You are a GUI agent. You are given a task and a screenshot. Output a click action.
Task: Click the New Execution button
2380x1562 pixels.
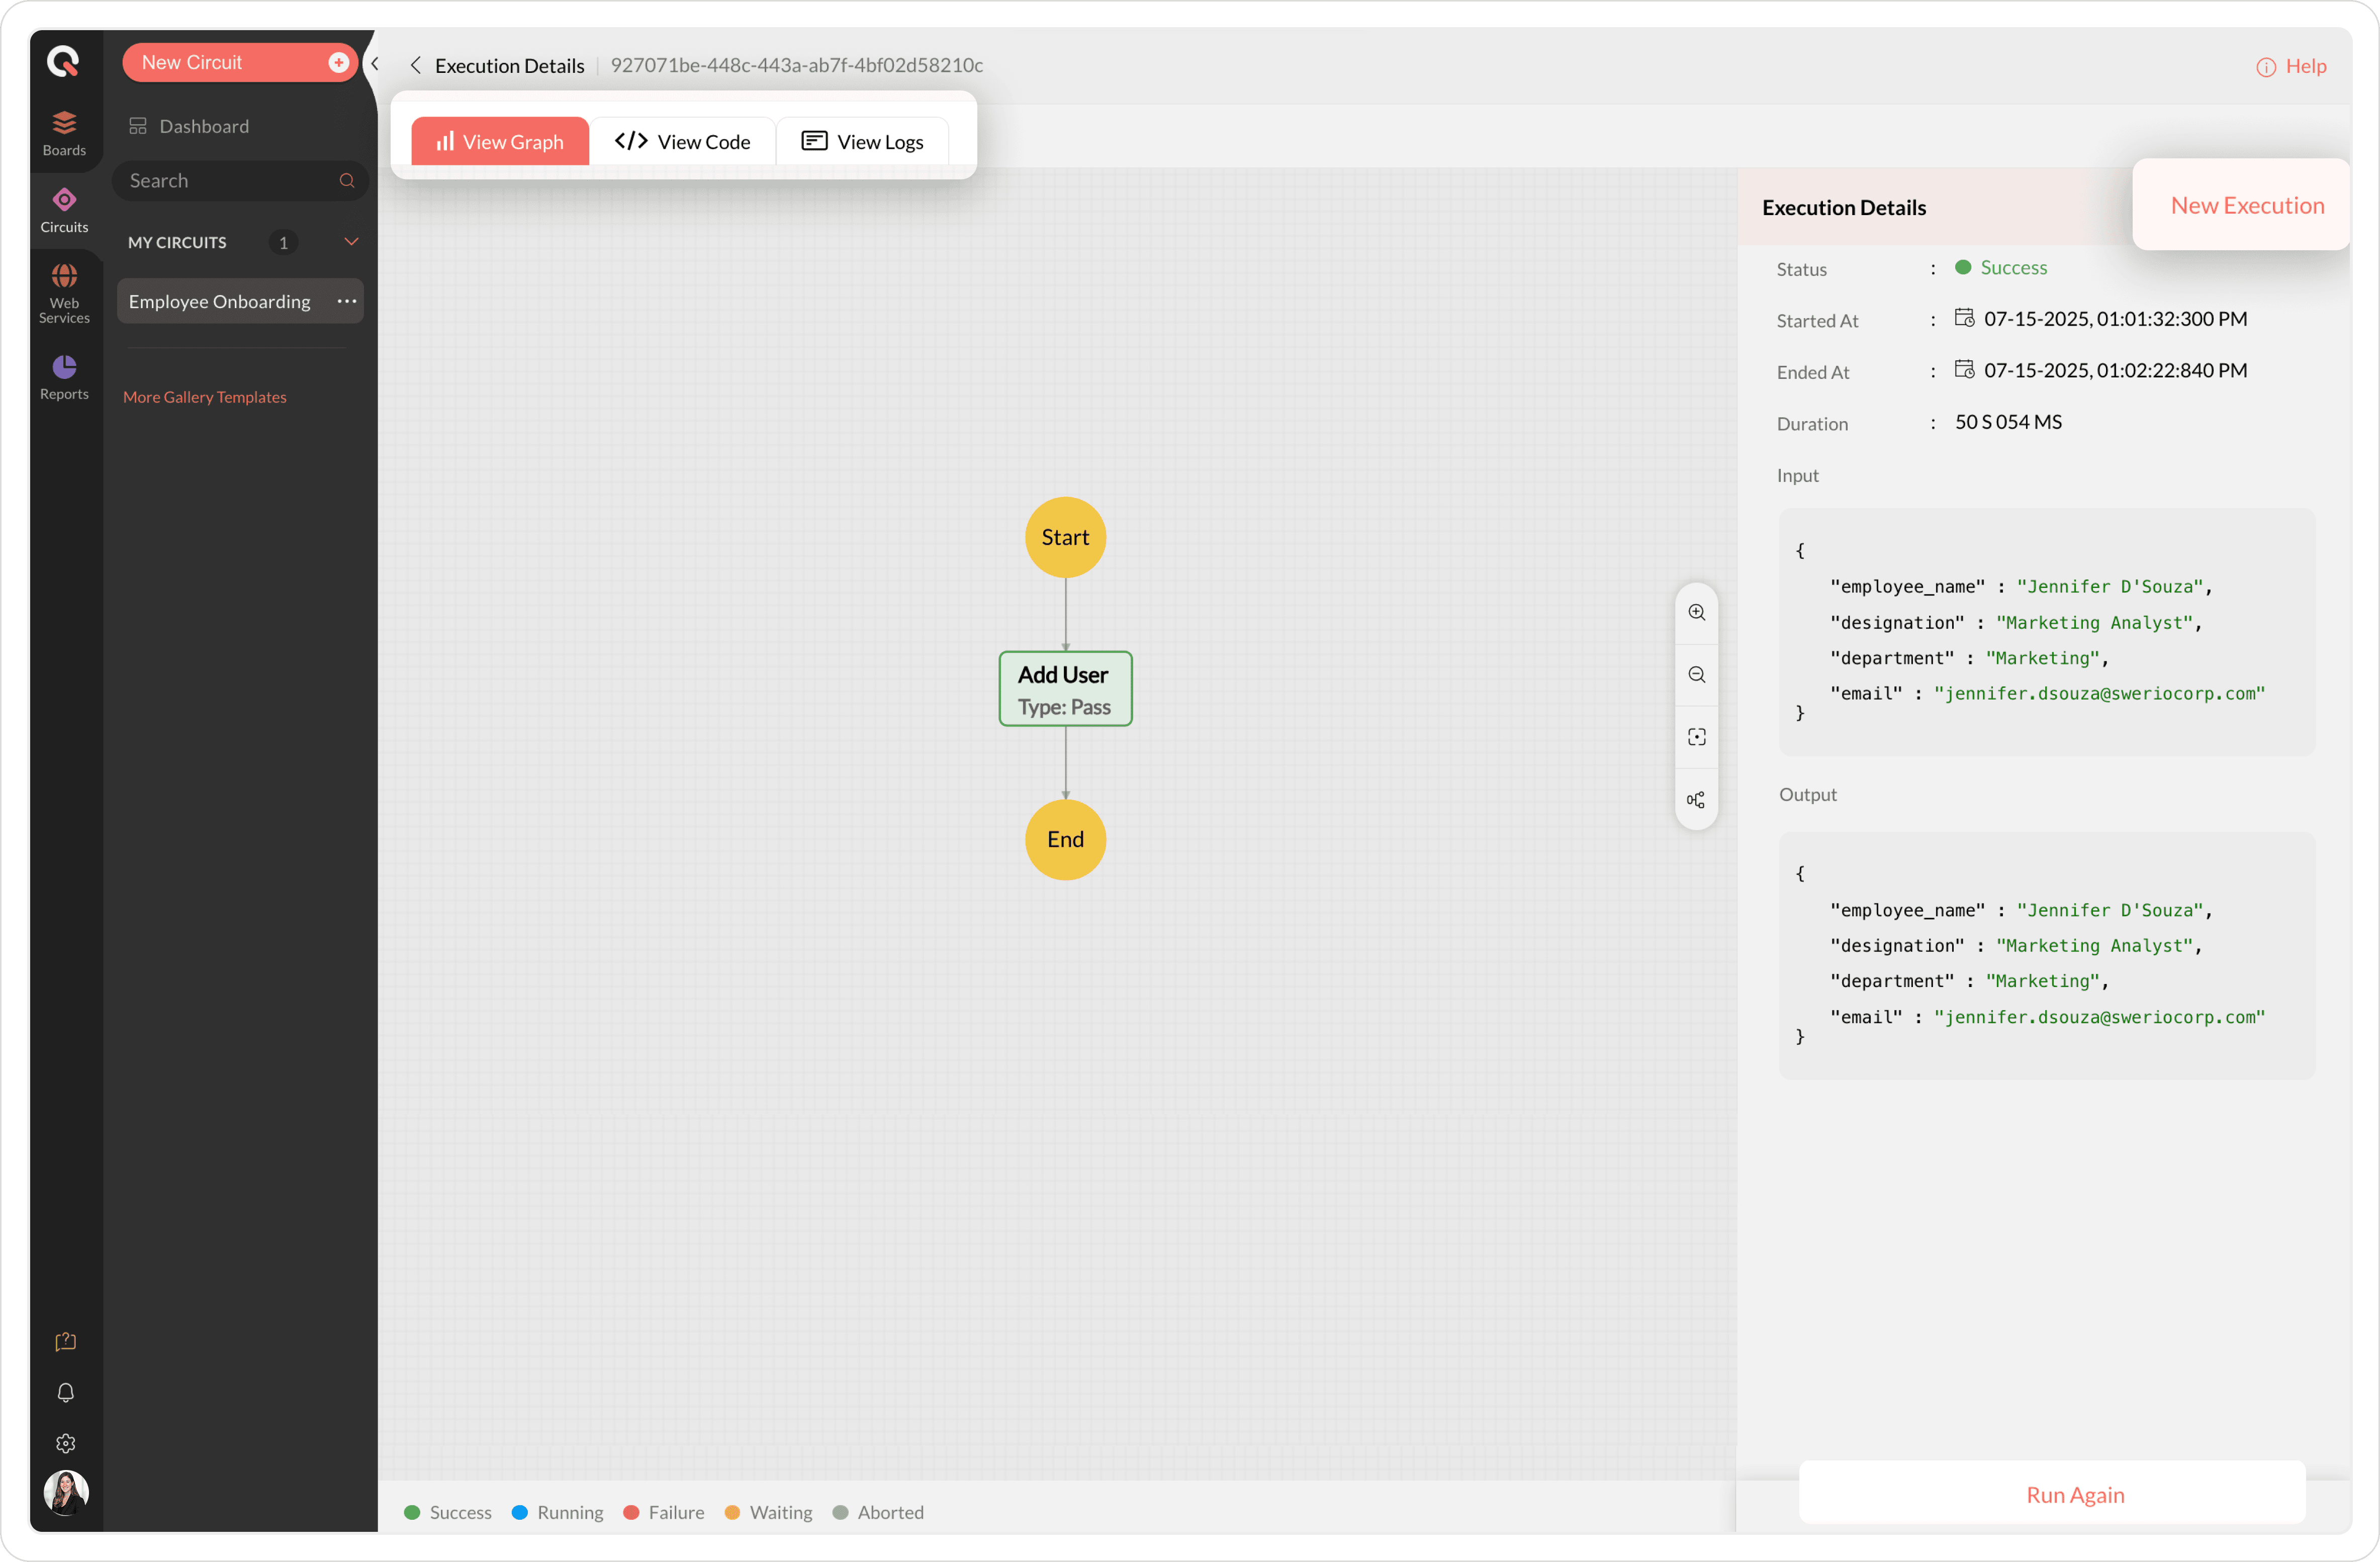click(2246, 205)
